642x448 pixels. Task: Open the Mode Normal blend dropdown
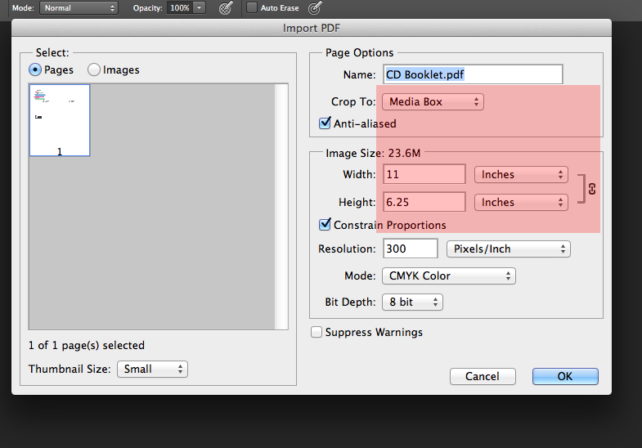pyautogui.click(x=79, y=8)
